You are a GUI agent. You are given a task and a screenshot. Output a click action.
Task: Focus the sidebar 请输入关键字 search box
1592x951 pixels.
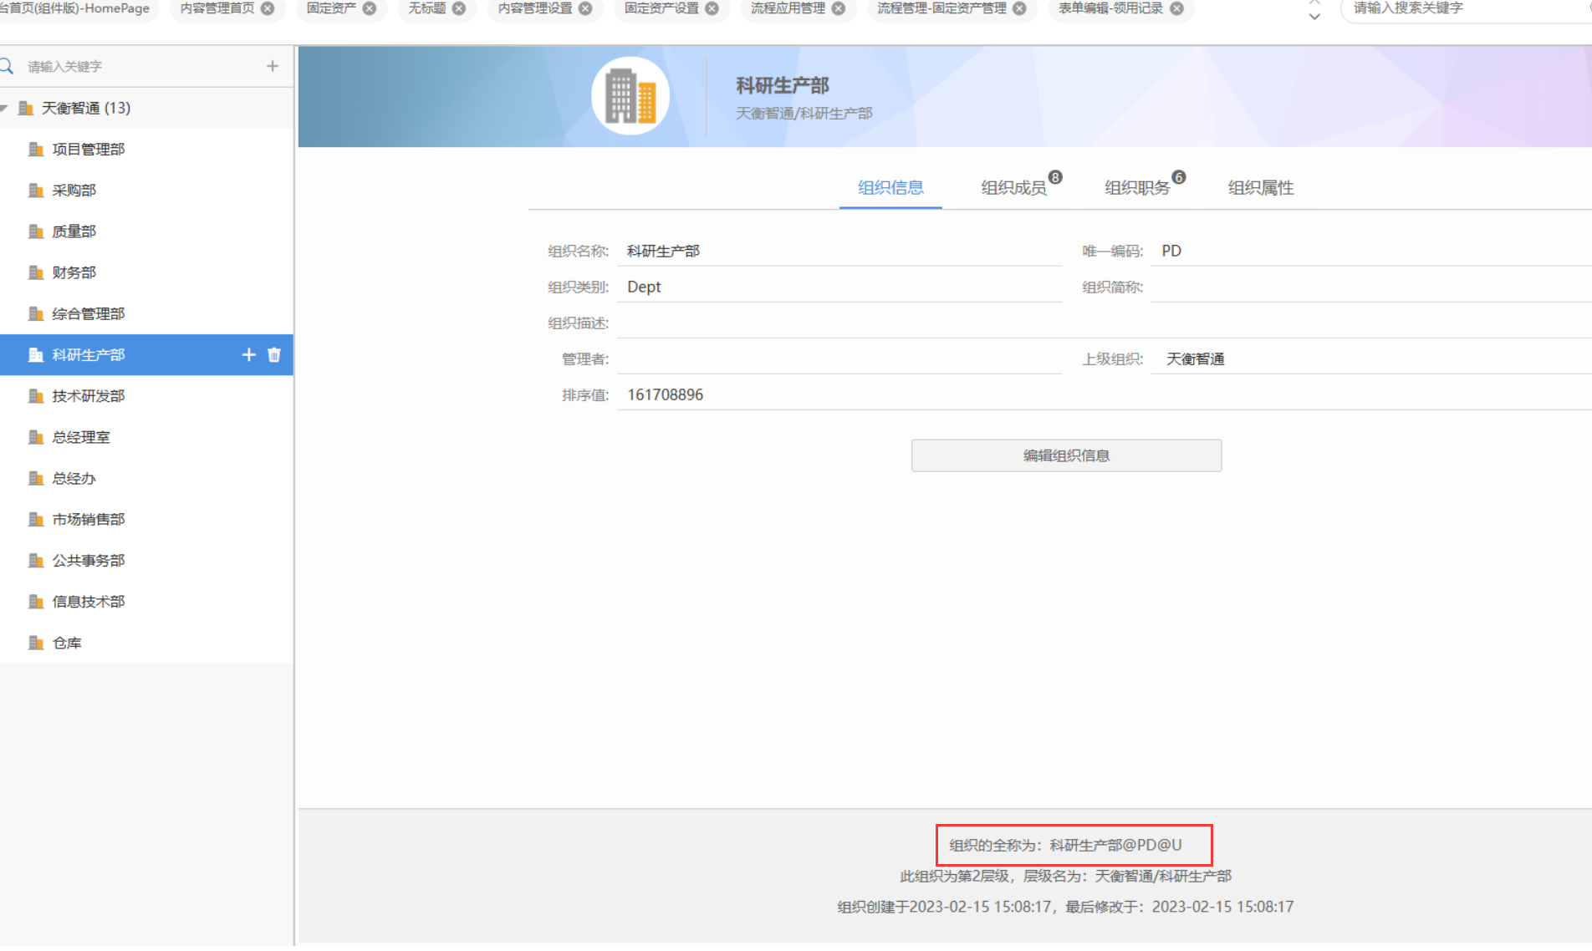coord(138,66)
